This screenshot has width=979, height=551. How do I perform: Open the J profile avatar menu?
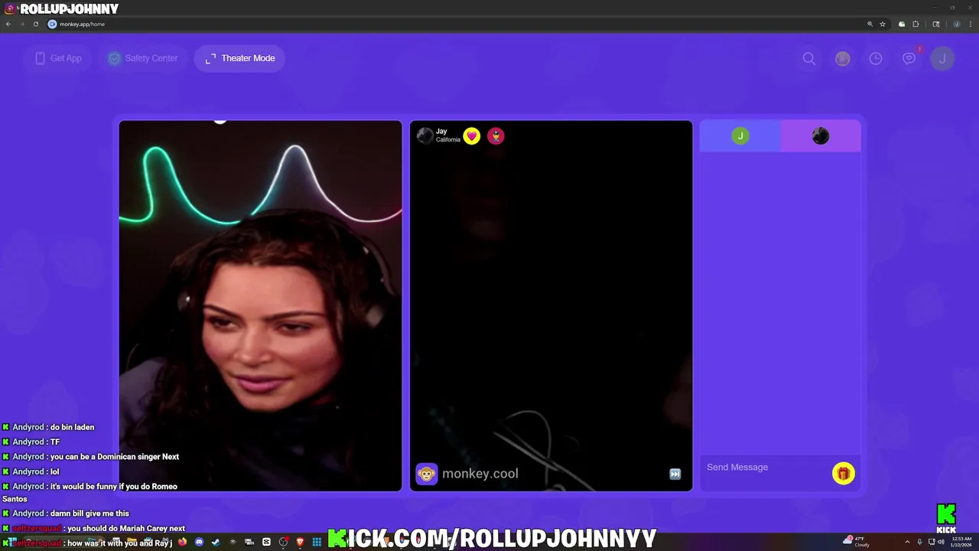[942, 58]
